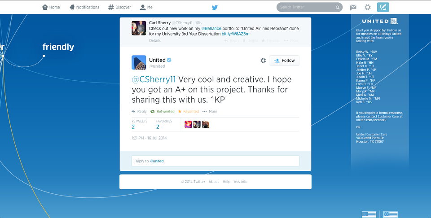
Task: Click United's verified badge
Action: (x=169, y=60)
